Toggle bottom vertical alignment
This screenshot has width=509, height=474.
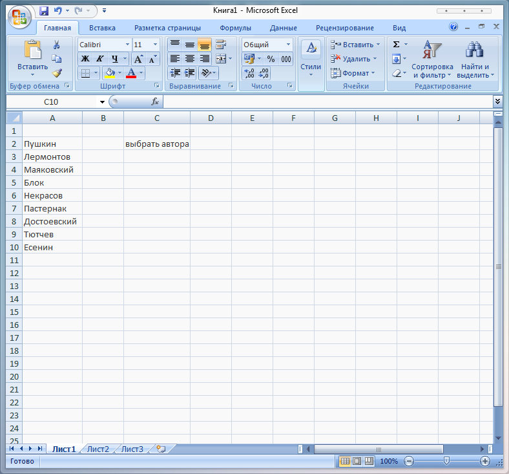205,45
